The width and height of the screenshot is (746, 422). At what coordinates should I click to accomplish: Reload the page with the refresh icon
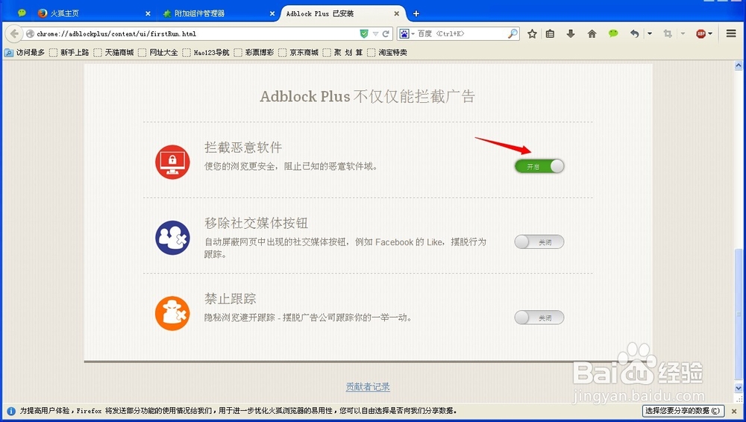[x=386, y=34]
